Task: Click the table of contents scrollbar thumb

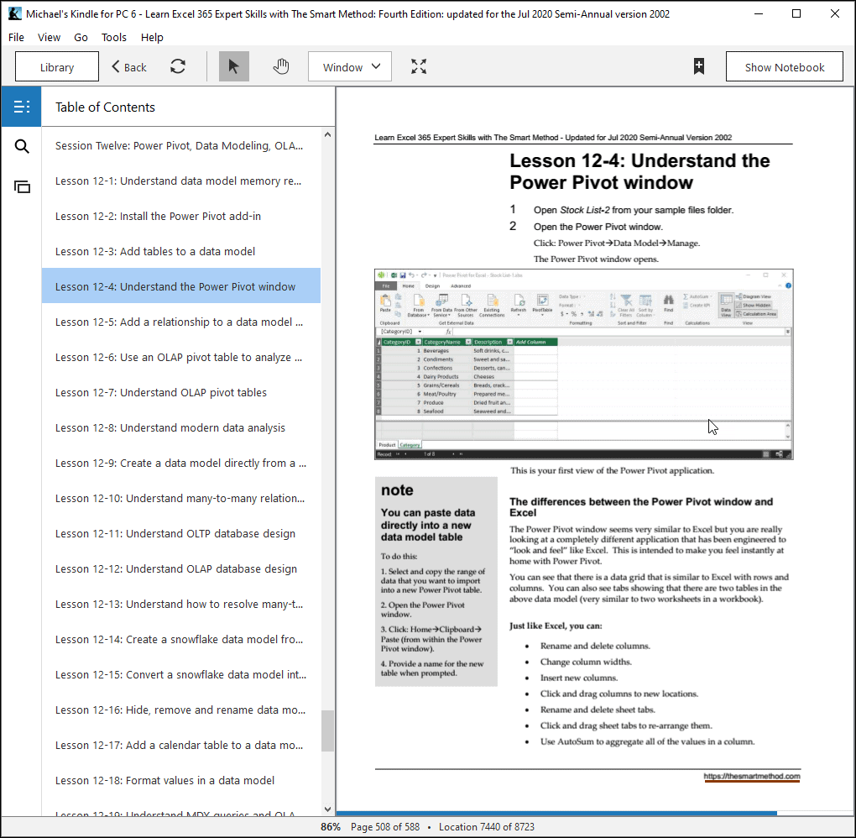Action: pos(327,731)
